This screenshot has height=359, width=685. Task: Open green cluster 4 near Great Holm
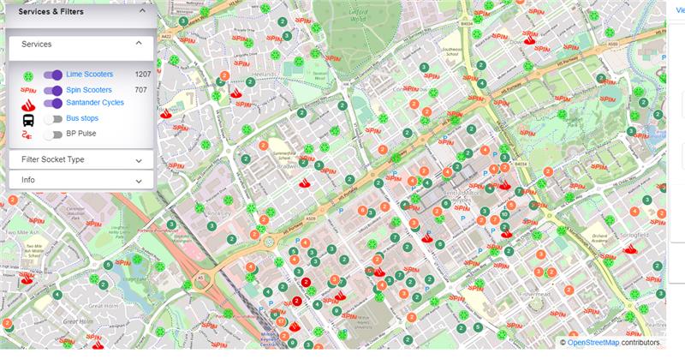[x=57, y=295]
